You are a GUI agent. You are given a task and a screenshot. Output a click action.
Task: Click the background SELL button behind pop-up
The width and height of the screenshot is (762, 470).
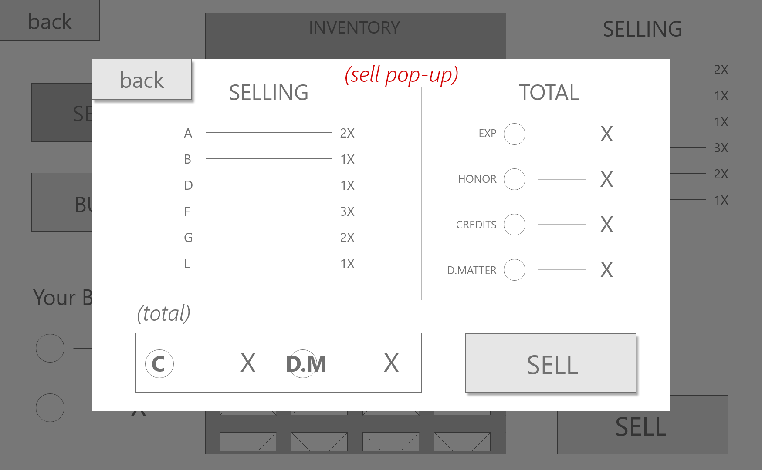(x=642, y=432)
